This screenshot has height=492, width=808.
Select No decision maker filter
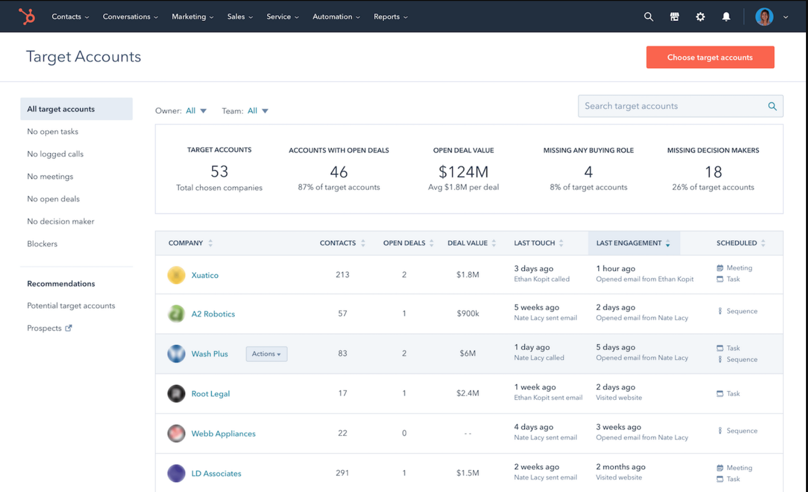click(60, 221)
